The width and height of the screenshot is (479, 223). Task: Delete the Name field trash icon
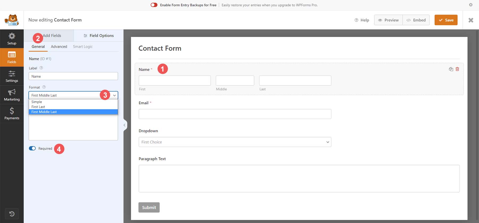pos(457,69)
